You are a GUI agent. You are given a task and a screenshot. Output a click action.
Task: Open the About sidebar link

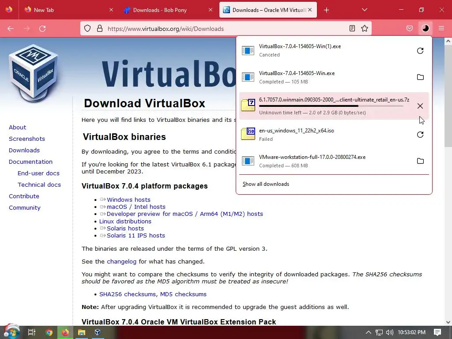pyautogui.click(x=17, y=127)
